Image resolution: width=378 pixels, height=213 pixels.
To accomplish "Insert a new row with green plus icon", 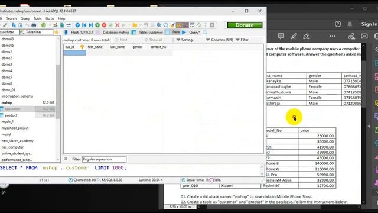I will [x=97, y=25].
